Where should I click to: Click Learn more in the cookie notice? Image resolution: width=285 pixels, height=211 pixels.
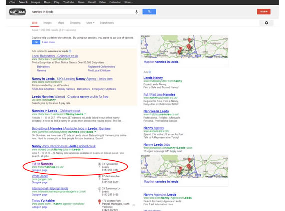tap(48, 42)
